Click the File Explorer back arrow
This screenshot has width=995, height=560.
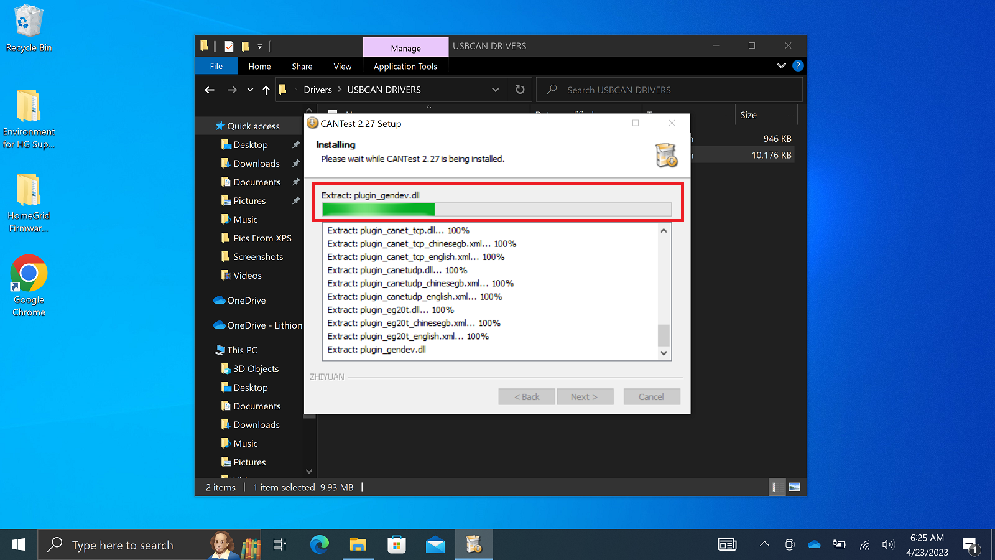pos(210,90)
